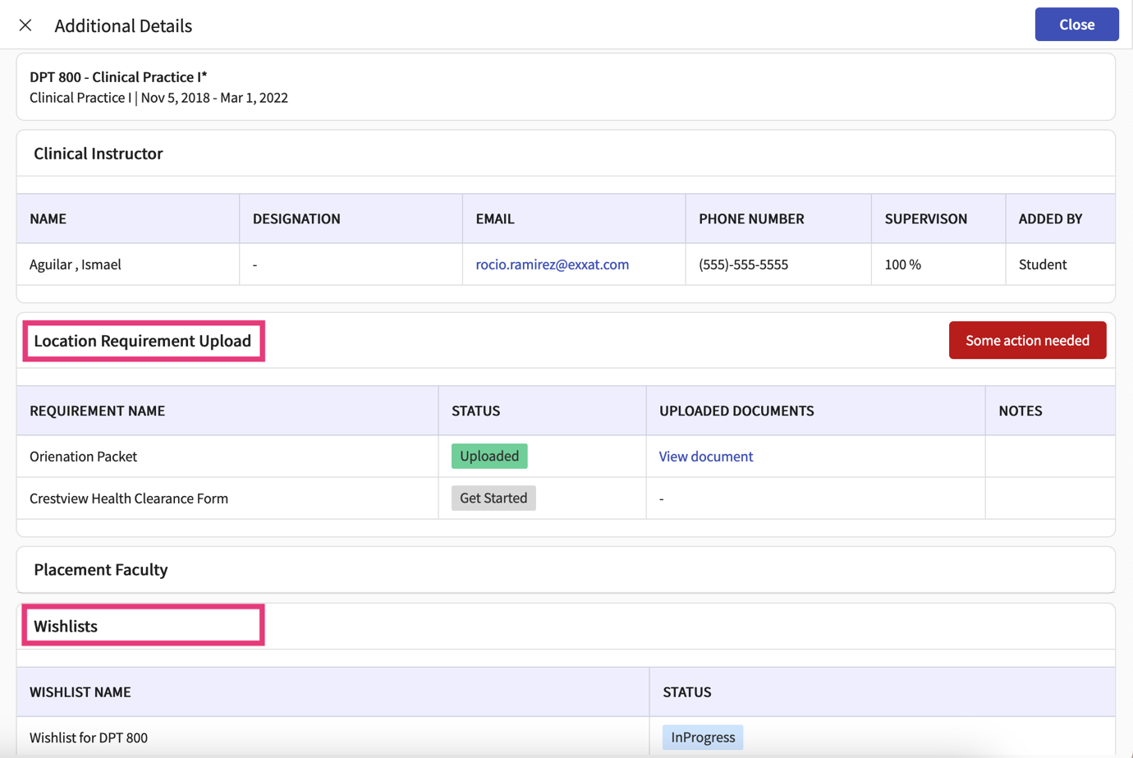Click the Crestview Health Clearance Form requirement name
This screenshot has height=758, width=1133.
coord(128,498)
